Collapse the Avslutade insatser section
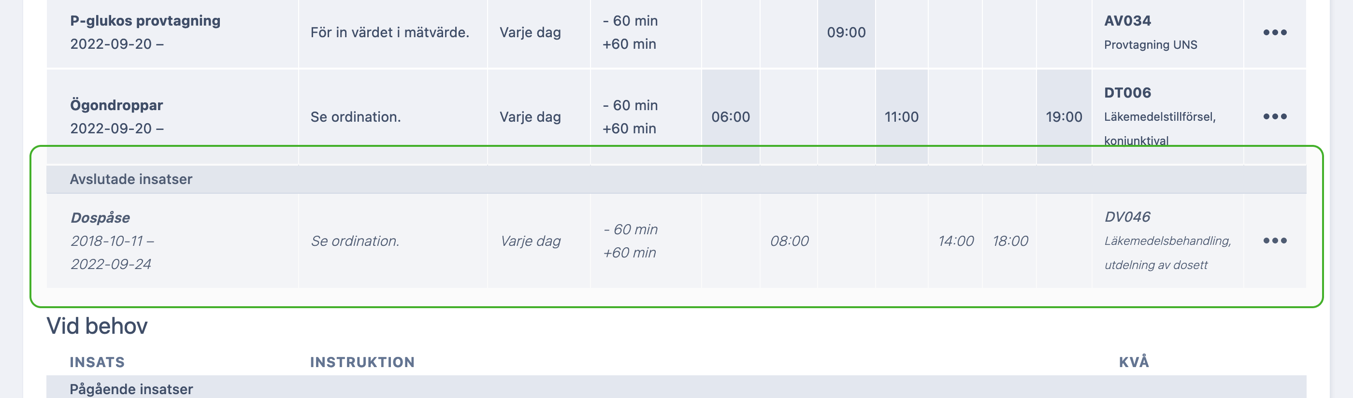This screenshot has height=398, width=1353. 131,179
